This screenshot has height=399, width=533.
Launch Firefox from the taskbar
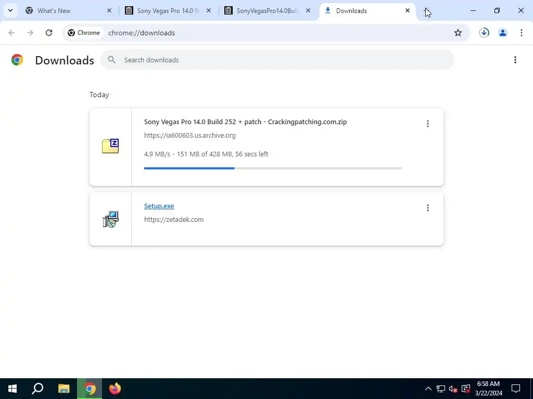coord(115,389)
